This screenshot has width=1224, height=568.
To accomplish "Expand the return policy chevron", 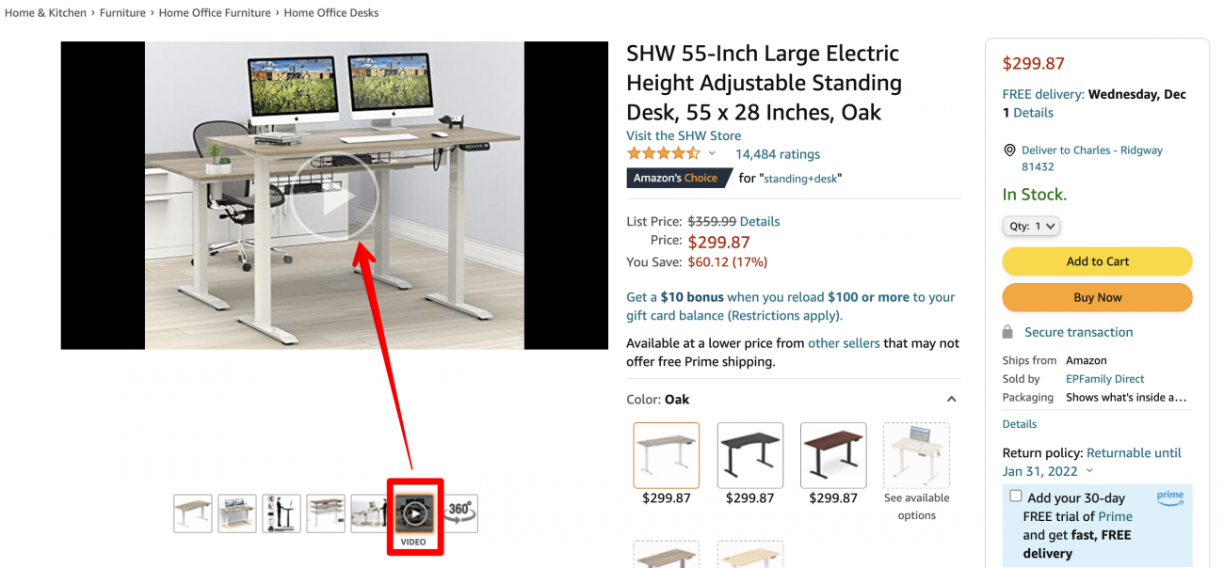I will pos(1089,471).
